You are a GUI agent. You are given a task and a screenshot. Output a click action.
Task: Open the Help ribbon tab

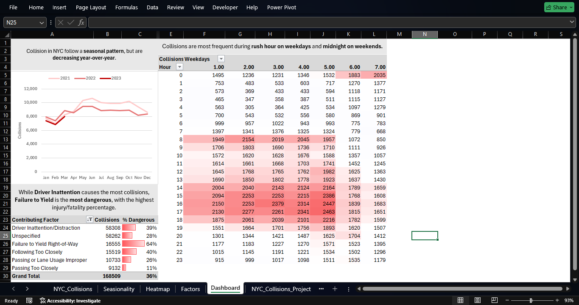click(252, 7)
